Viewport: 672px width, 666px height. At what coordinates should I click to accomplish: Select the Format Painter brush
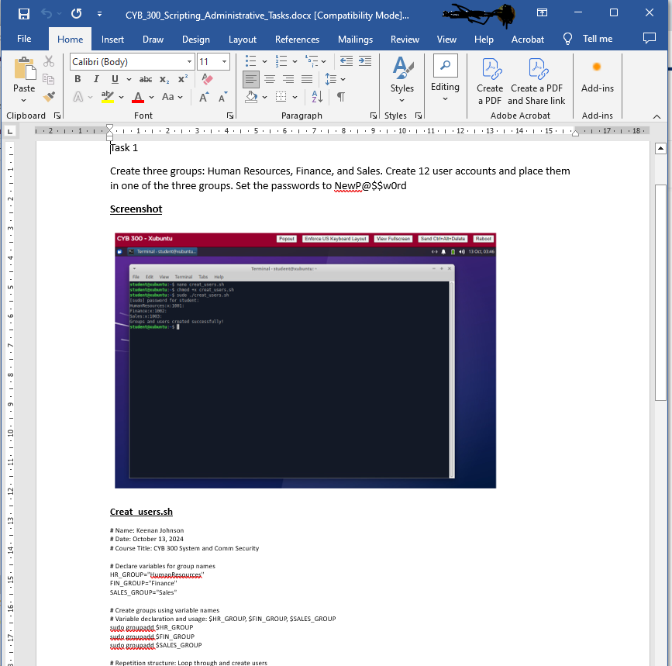pyautogui.click(x=48, y=96)
